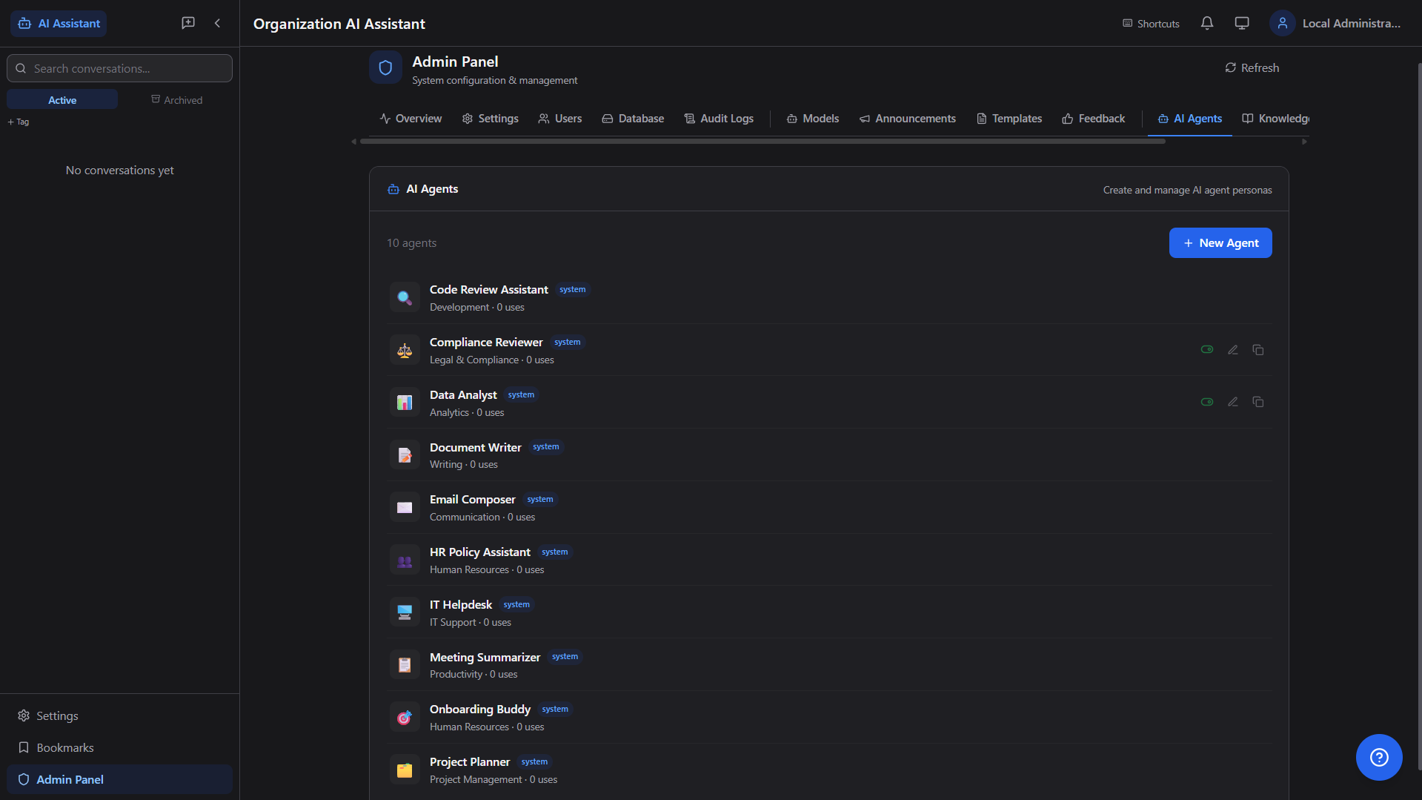Click the Search conversations field

[119, 68]
